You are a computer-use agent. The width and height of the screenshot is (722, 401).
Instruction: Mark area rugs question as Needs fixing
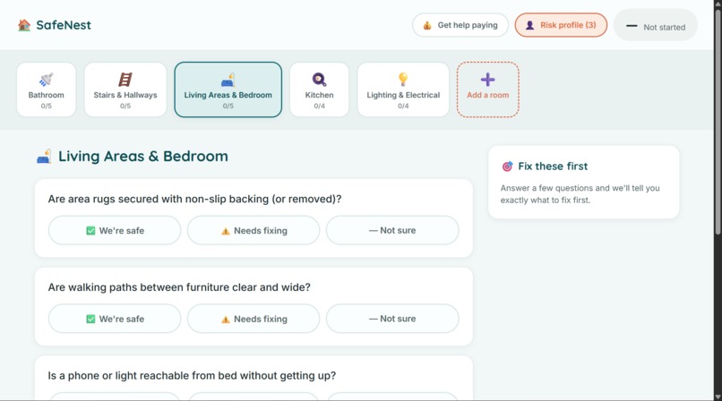254,230
